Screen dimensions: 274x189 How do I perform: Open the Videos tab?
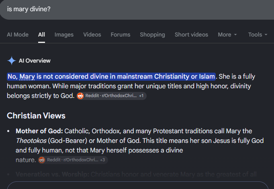(x=92, y=35)
